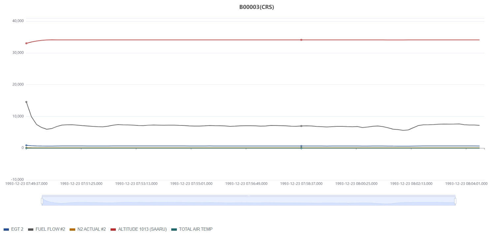Image resolution: width=493 pixels, height=234 pixels.
Task: Click the red ALTITUDE 1013 legend icon
Action: 114,229
